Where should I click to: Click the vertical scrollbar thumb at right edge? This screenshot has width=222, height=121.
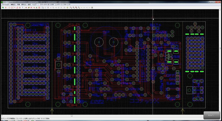coord(221,48)
